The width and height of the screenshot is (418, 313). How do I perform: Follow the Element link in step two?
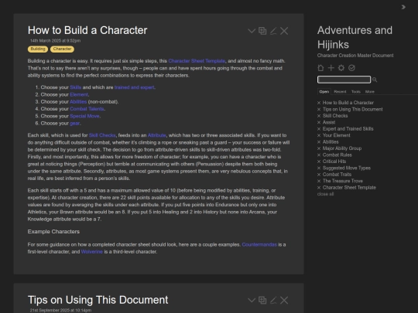pyautogui.click(x=79, y=94)
